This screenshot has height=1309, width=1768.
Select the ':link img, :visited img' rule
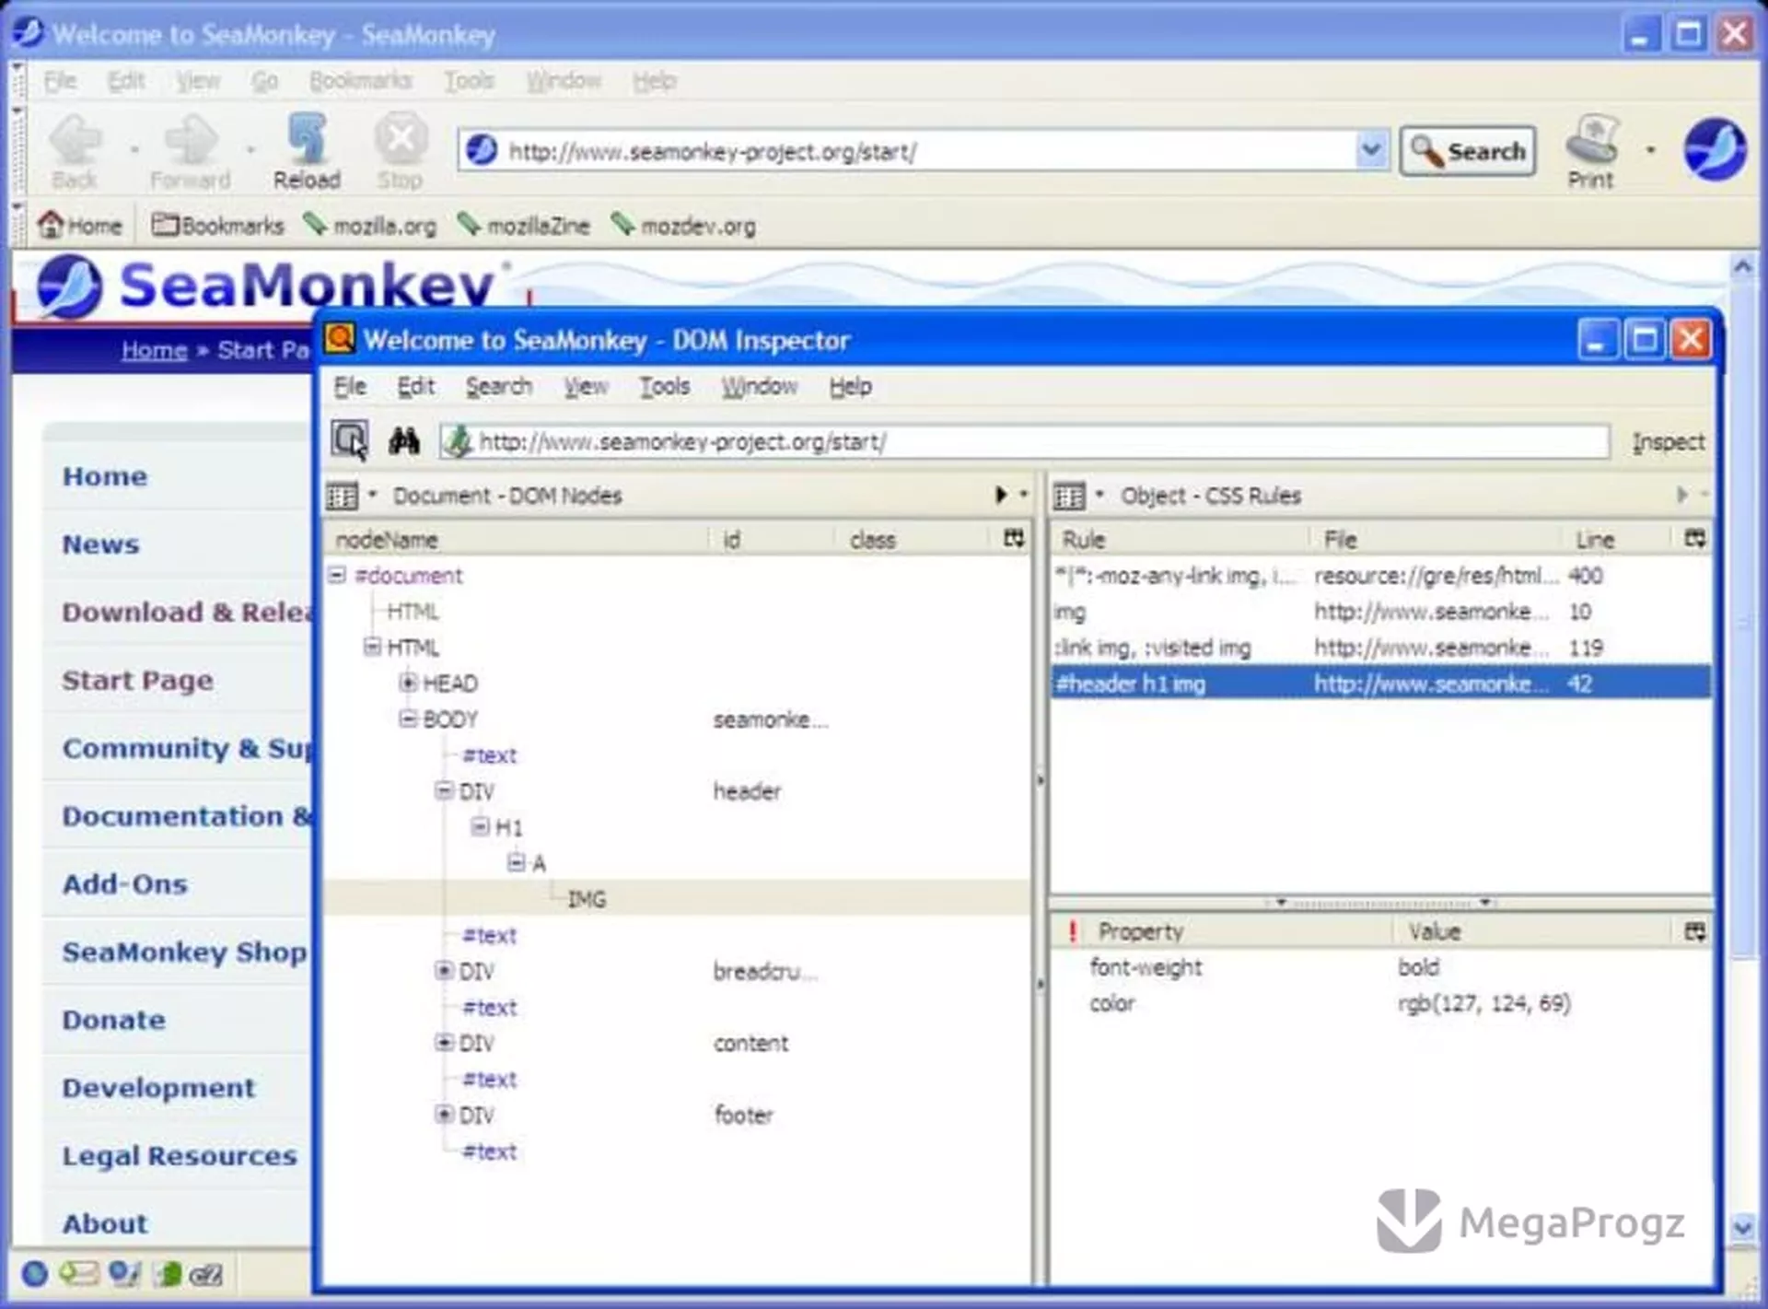[x=1381, y=648]
